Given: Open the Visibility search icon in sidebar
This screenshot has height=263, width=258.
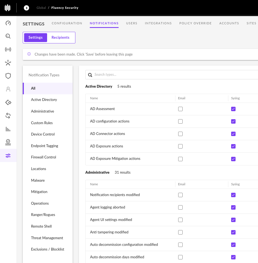Looking at the screenshot, I should (x=8, y=36).
